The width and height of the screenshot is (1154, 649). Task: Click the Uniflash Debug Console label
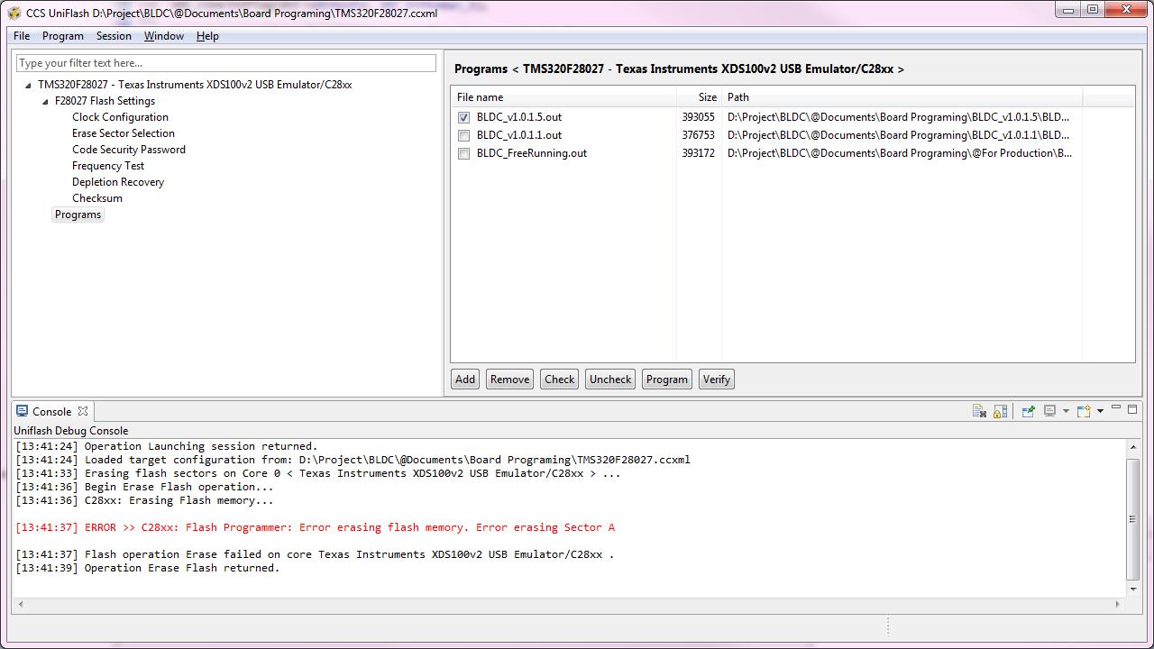(71, 431)
